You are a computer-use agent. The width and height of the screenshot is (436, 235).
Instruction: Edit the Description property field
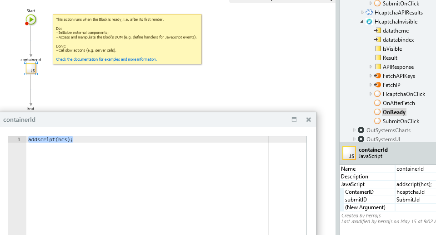click(x=415, y=177)
